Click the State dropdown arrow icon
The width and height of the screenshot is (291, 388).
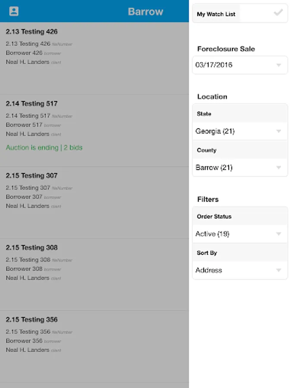coord(278,131)
